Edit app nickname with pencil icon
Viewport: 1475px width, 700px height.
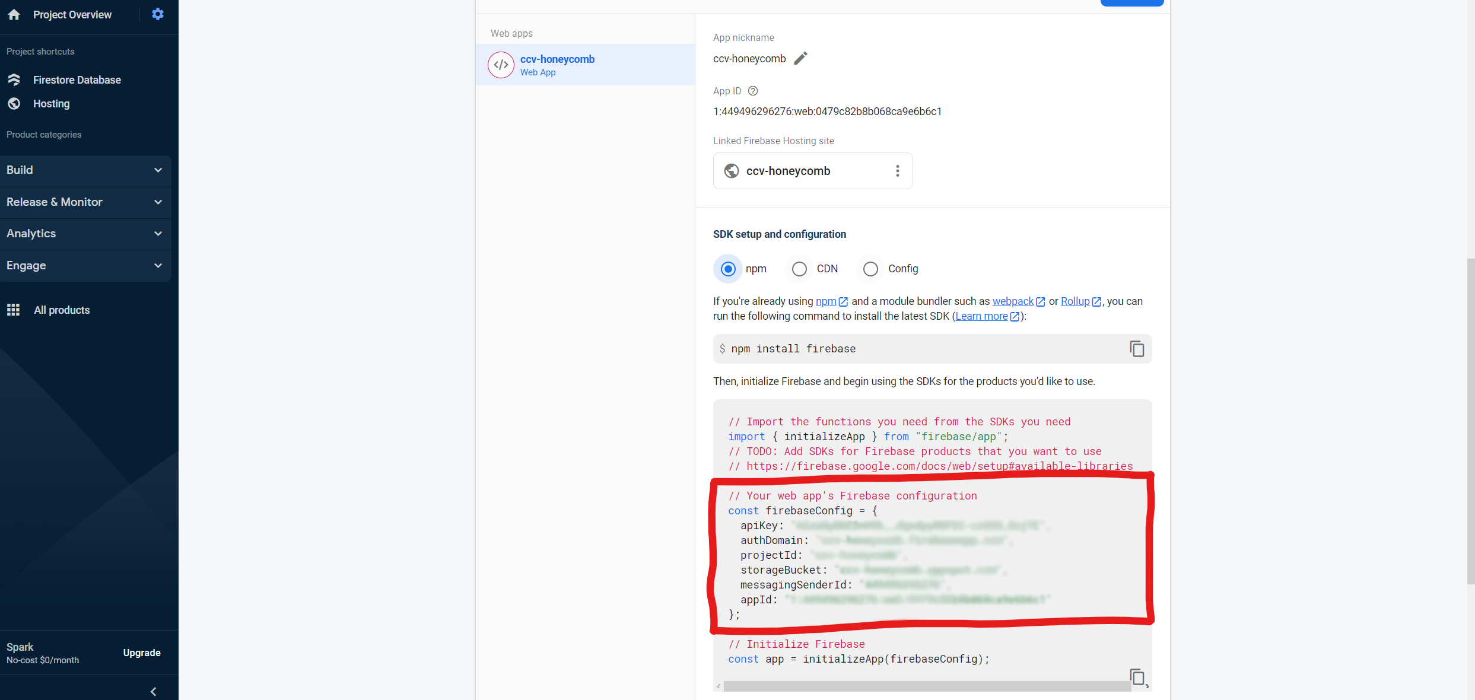[x=801, y=58]
